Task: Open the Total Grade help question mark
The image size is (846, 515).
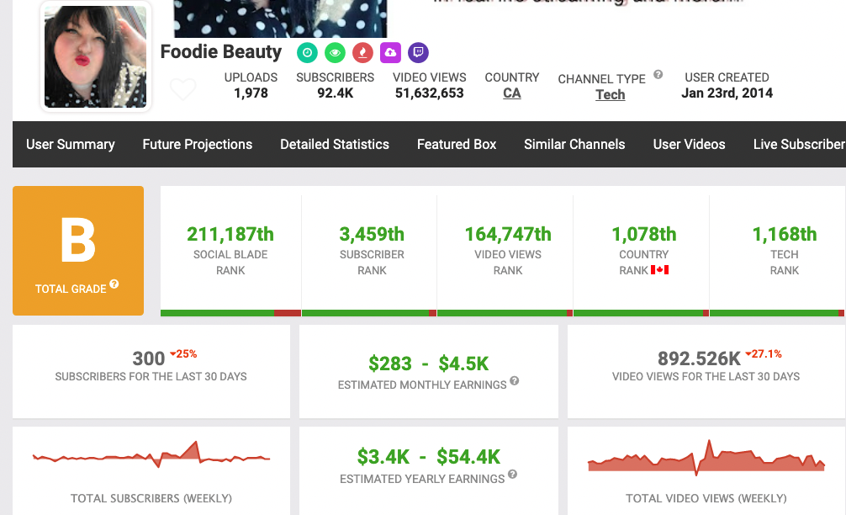Action: pos(114,284)
